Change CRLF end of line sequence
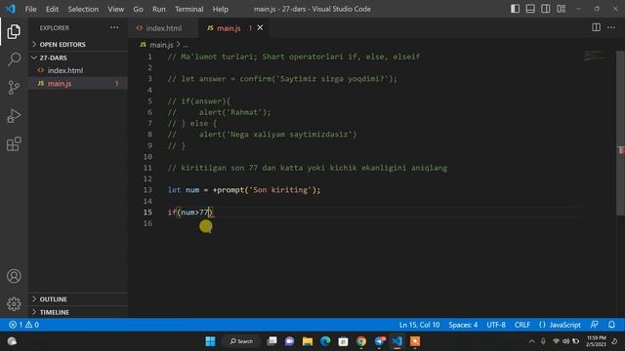 (522, 325)
